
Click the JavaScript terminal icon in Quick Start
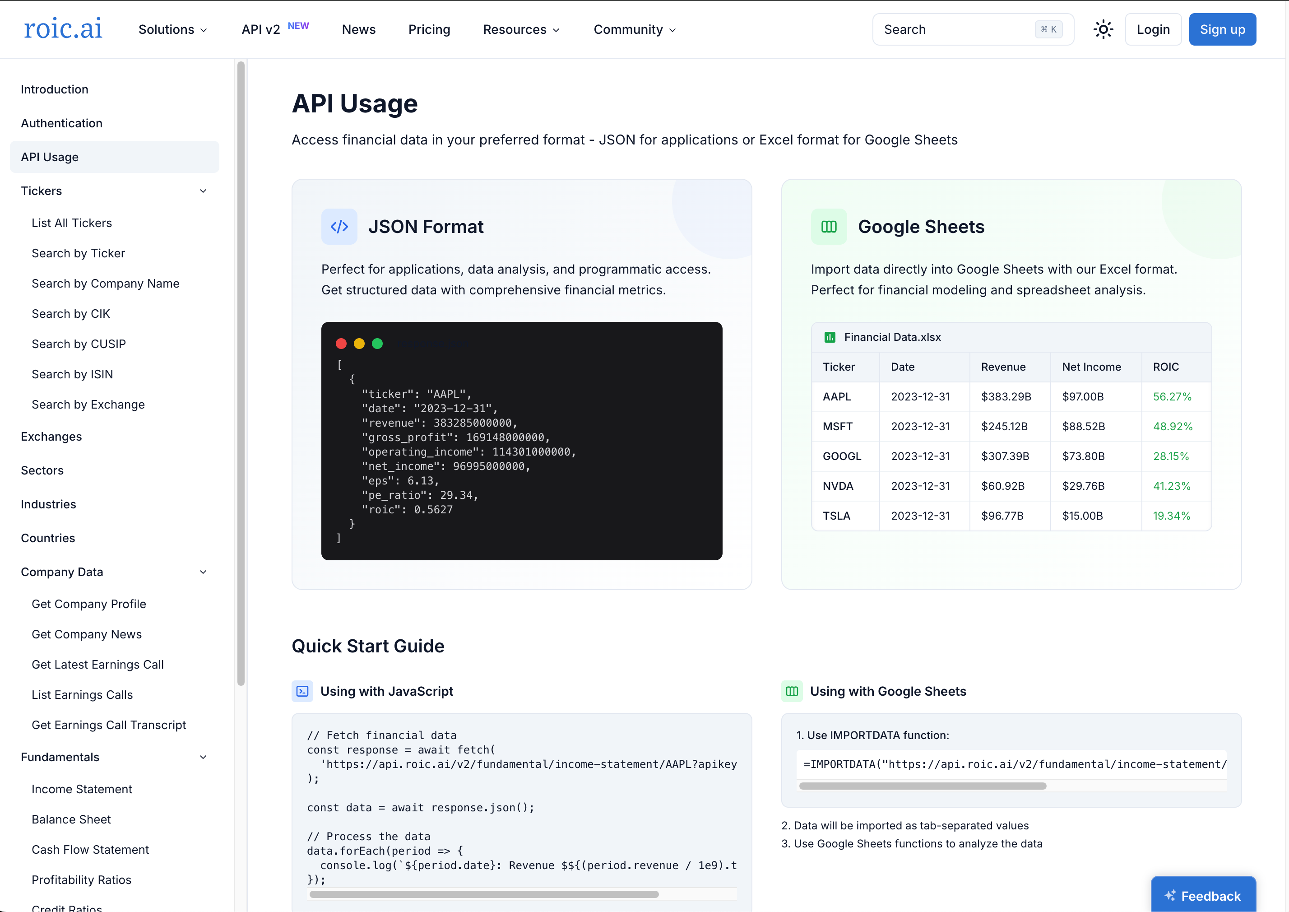point(302,691)
